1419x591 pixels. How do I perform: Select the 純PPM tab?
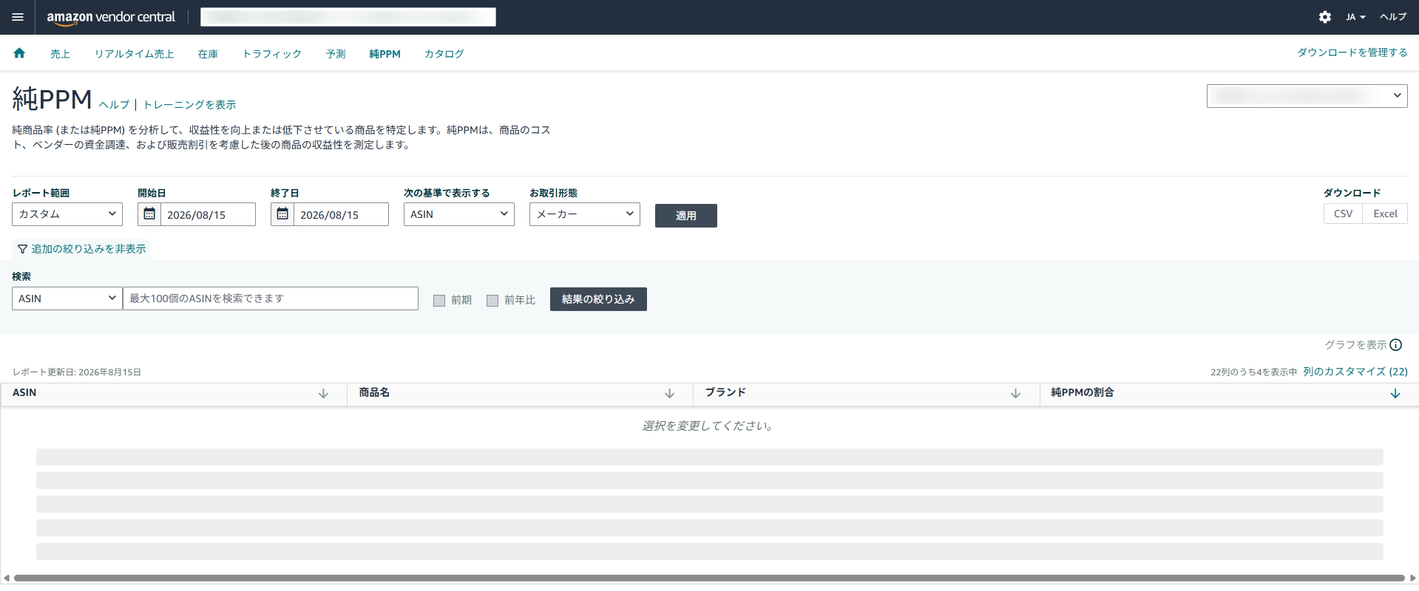pos(385,54)
